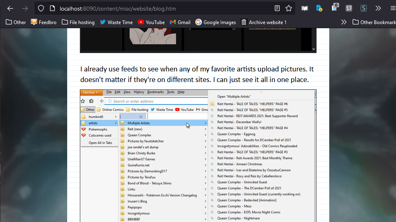The width and height of the screenshot is (396, 222).
Task: Show more hidden toolbar extensions
Action: pos(378,8)
